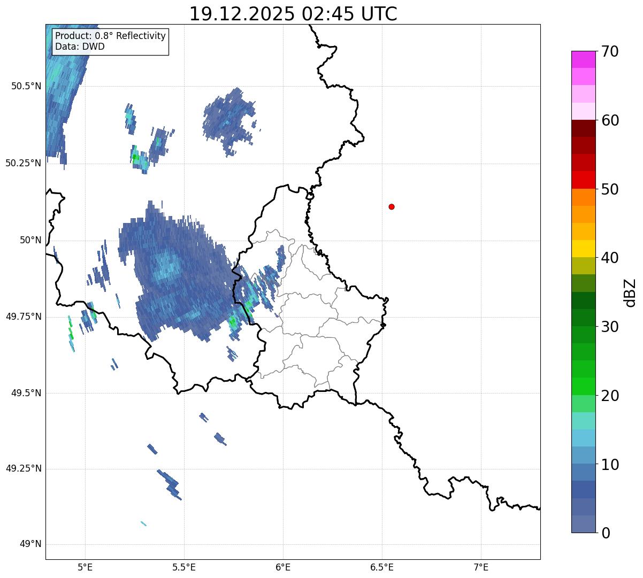Click colorbar tick label "60"

coord(610,120)
